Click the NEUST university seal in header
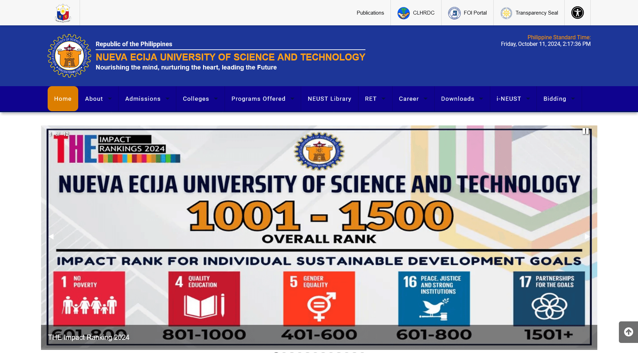 pyautogui.click(x=70, y=56)
